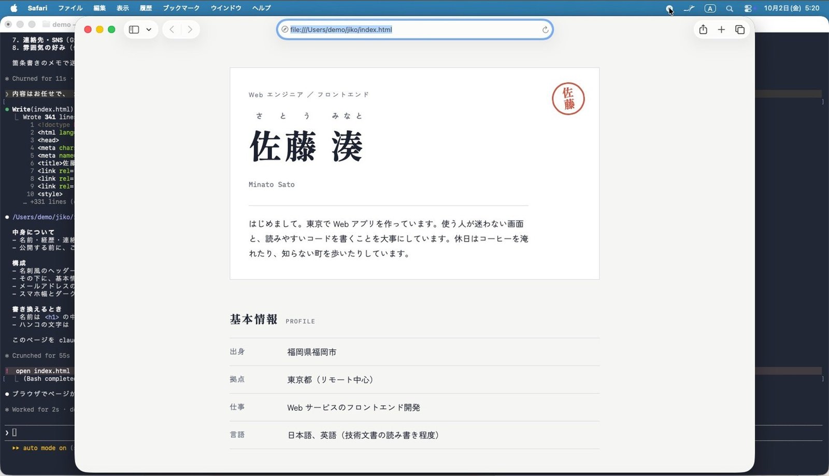829x476 pixels.
Task: Show the tab overview
Action: 740,29
